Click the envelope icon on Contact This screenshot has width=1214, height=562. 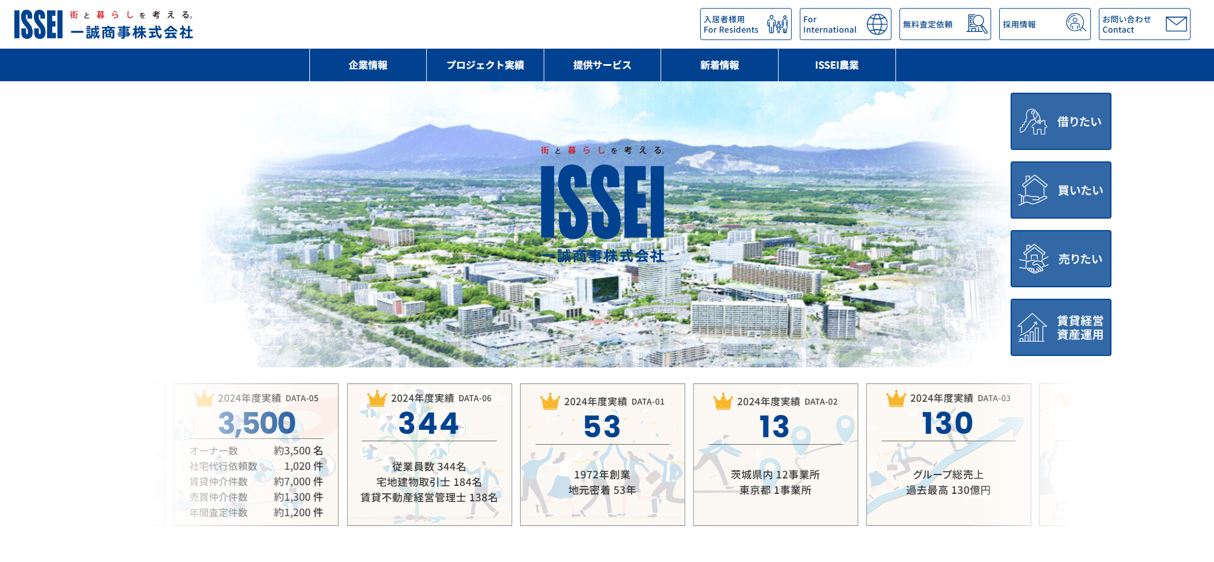[1176, 24]
